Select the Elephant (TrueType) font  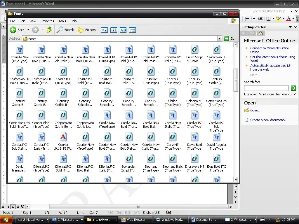[x=151, y=163]
